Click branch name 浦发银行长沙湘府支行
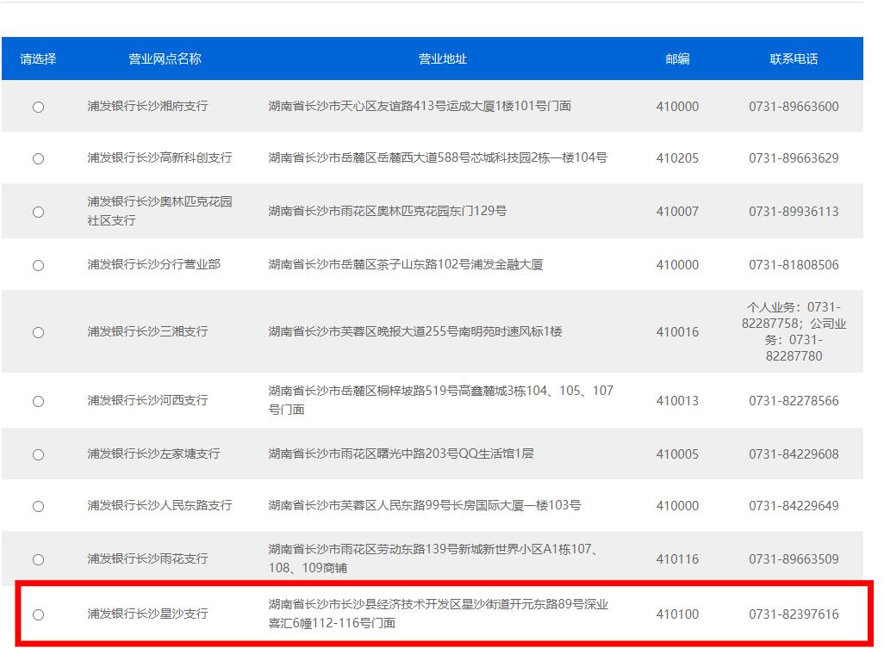Viewport: 884px width, 654px height. click(x=147, y=106)
